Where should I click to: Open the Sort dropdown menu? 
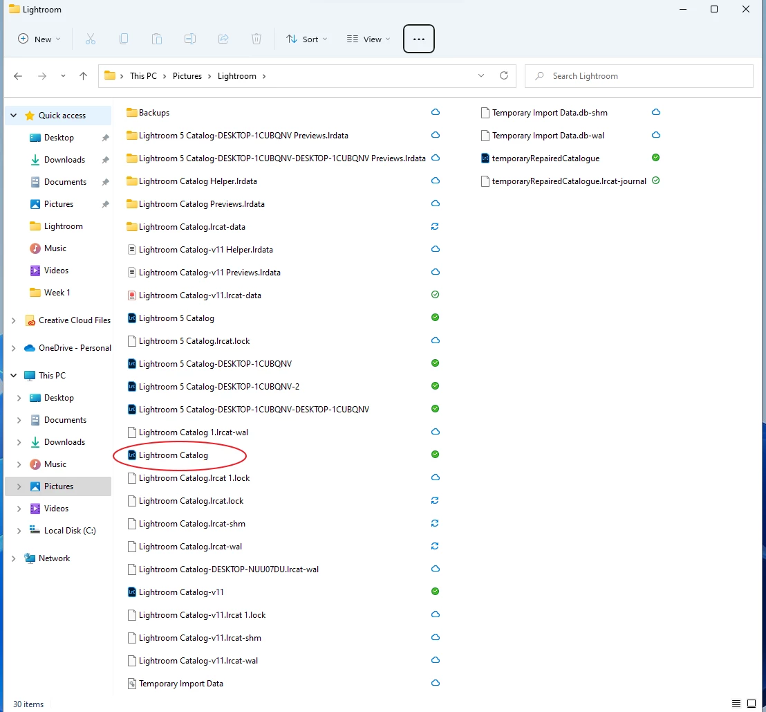(x=306, y=39)
